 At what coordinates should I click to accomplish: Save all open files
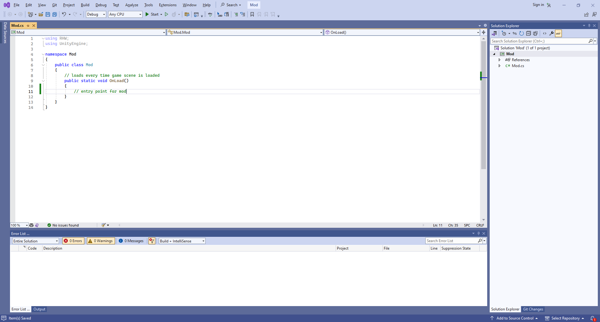point(54,14)
